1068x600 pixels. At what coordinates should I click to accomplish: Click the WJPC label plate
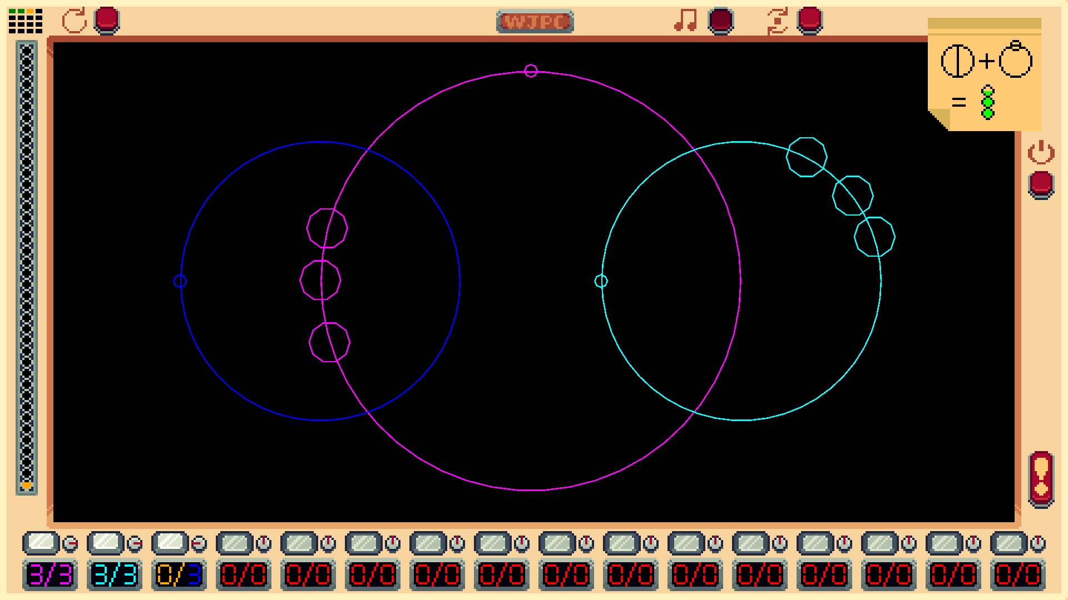coord(535,22)
